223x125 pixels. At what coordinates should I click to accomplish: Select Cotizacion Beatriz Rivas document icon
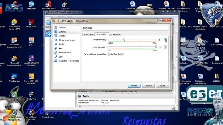[200, 79]
